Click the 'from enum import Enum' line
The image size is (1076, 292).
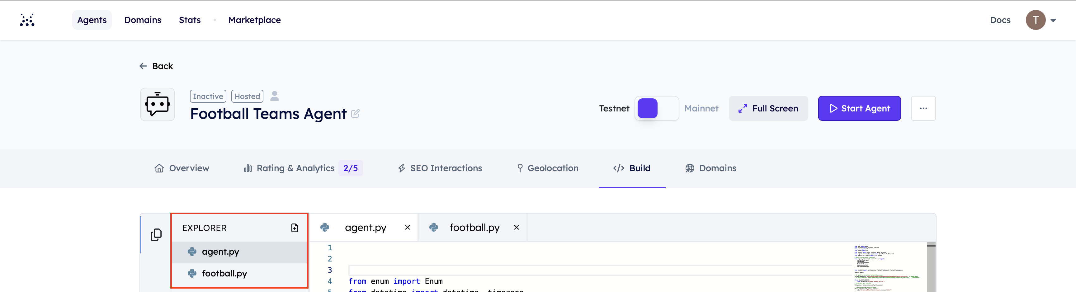395,281
